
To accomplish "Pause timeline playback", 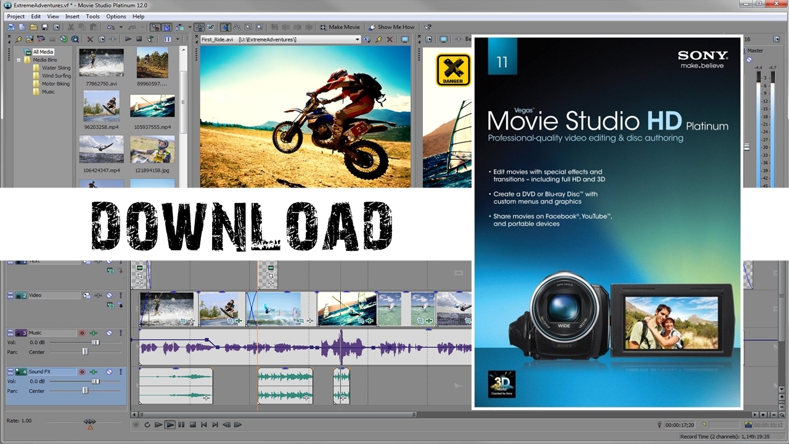I will [181, 424].
